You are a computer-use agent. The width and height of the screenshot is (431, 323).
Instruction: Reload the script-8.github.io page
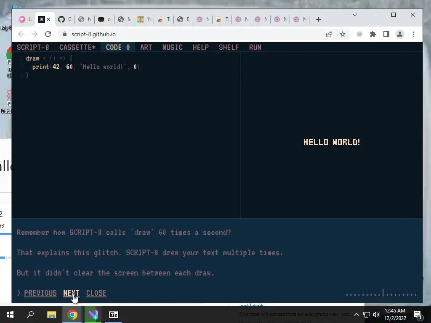(48, 34)
